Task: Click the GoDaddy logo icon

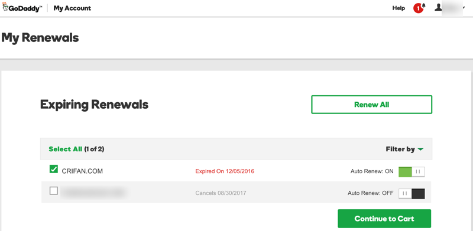Action: [x=5, y=7]
